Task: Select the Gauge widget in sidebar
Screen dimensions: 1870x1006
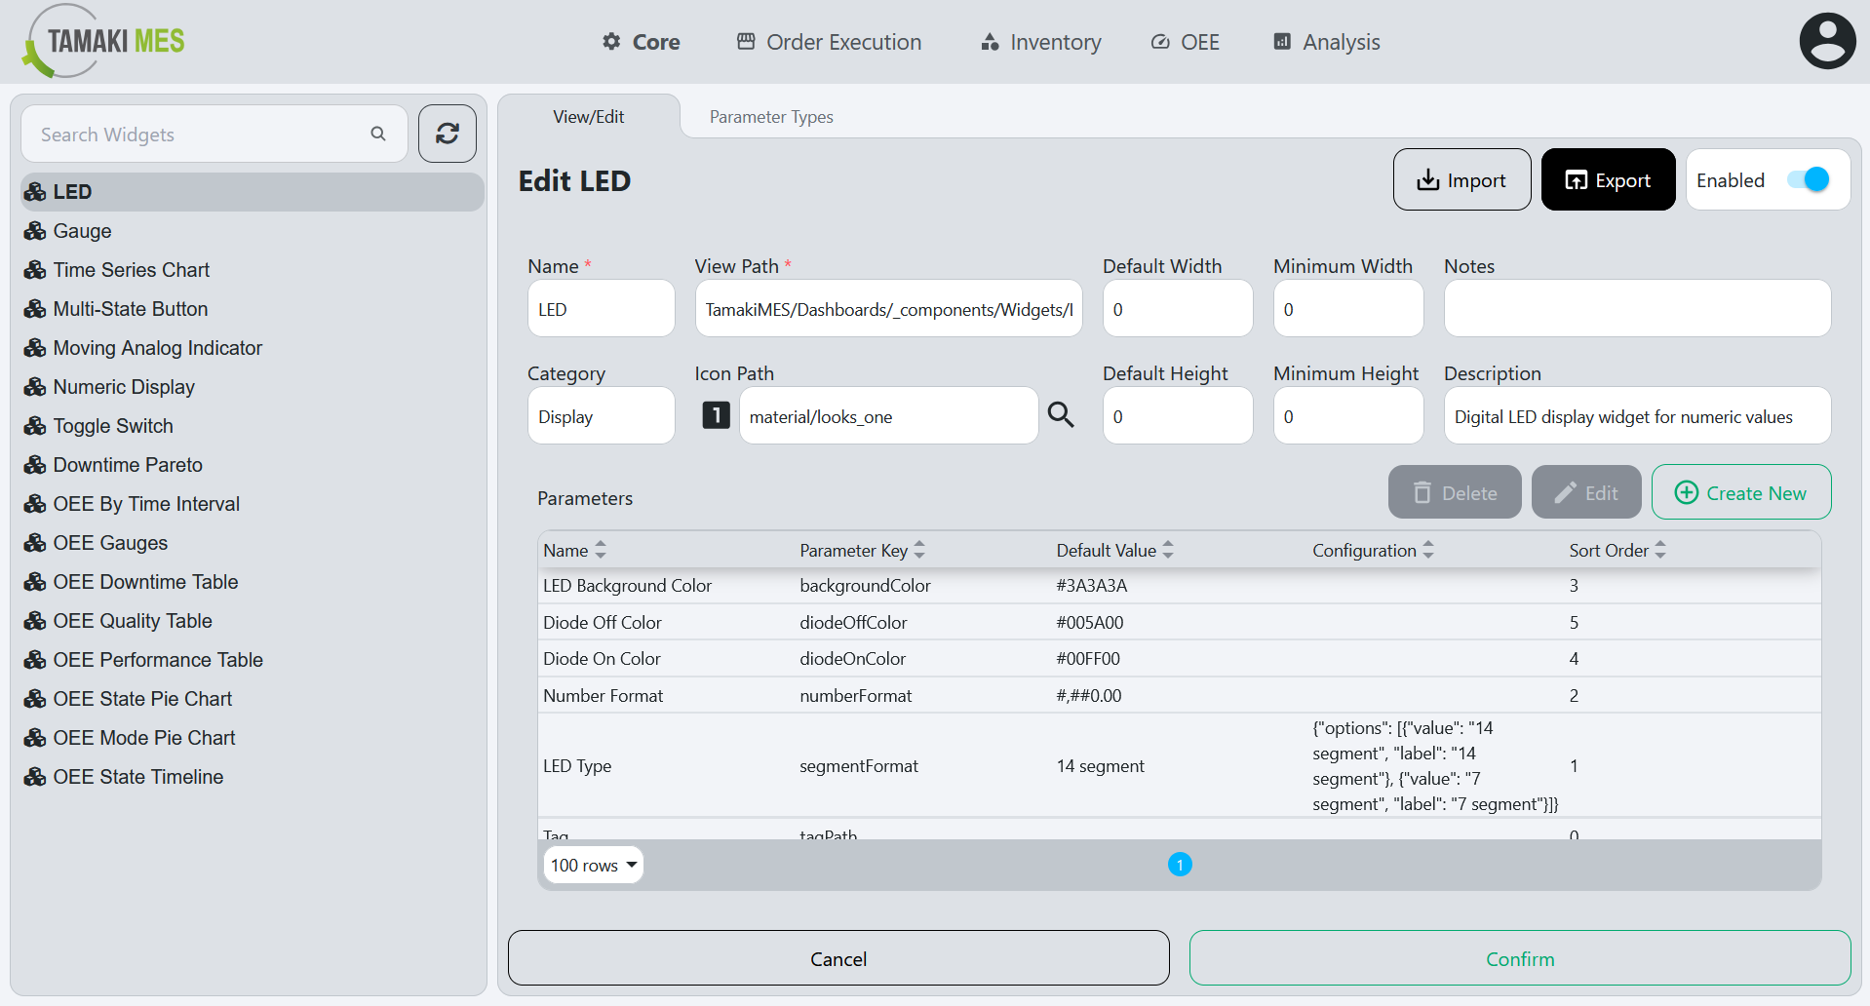Action: tap(82, 231)
